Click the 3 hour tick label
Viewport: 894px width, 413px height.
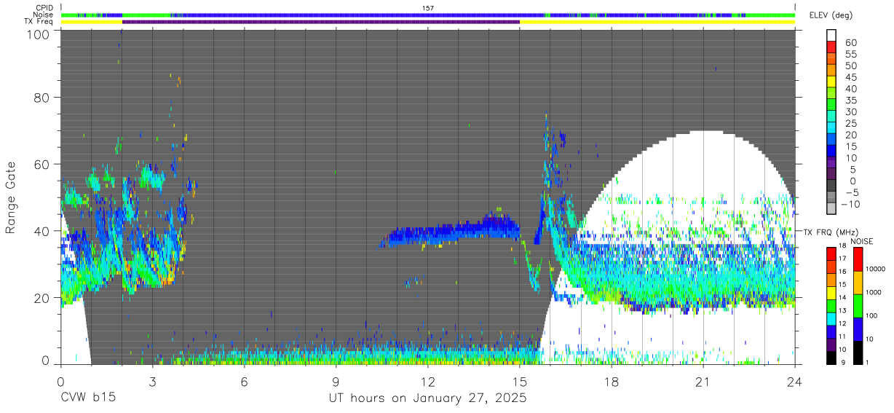(153, 381)
